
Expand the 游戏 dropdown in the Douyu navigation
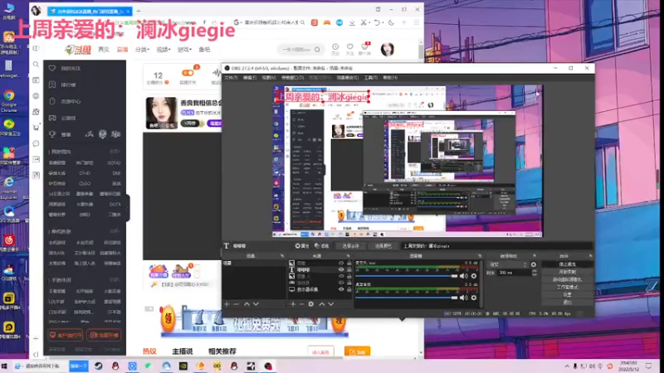click(184, 50)
